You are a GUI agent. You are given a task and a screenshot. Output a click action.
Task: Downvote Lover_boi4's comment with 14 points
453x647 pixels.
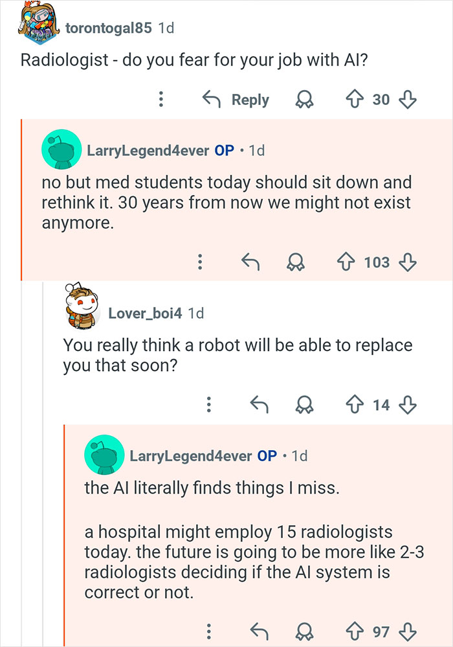coord(406,405)
